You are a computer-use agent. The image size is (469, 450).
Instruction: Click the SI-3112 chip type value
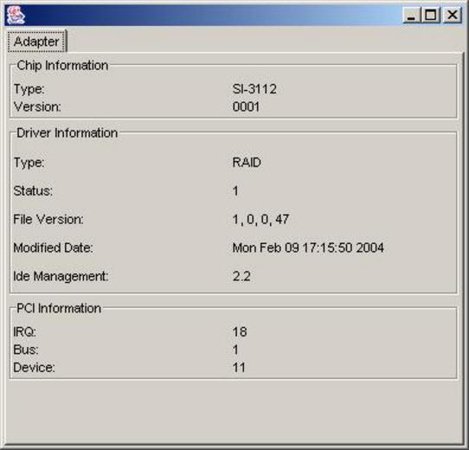[x=254, y=89]
